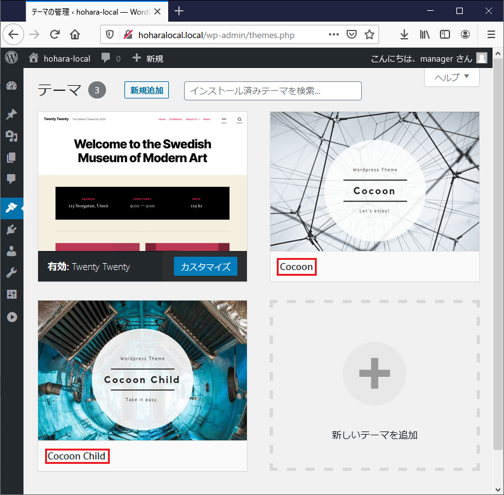This screenshot has width=504, height=495.
Task: Open the hohara-local site menu item
Action: (x=60, y=58)
